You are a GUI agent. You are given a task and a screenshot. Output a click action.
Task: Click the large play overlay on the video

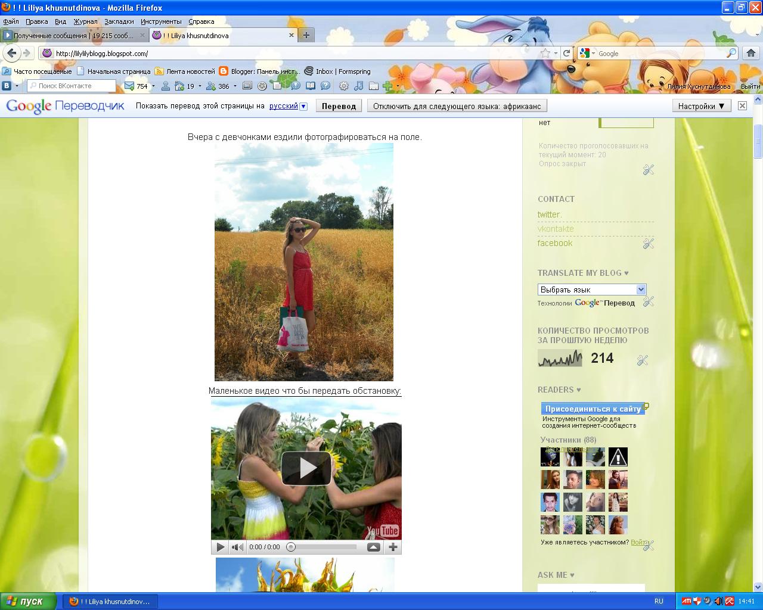pyautogui.click(x=306, y=468)
